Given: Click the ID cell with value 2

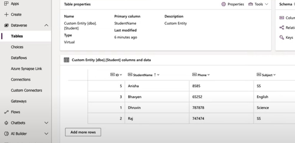Looking at the screenshot, I should pyautogui.click(x=106, y=118).
